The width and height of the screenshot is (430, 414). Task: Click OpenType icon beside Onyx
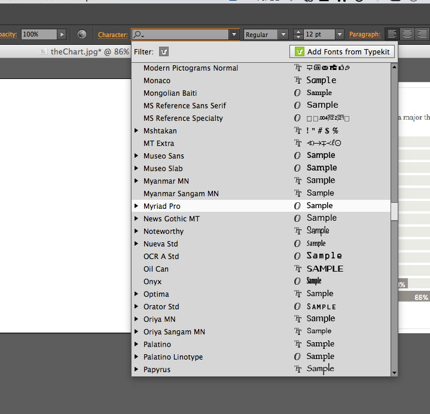297,282
